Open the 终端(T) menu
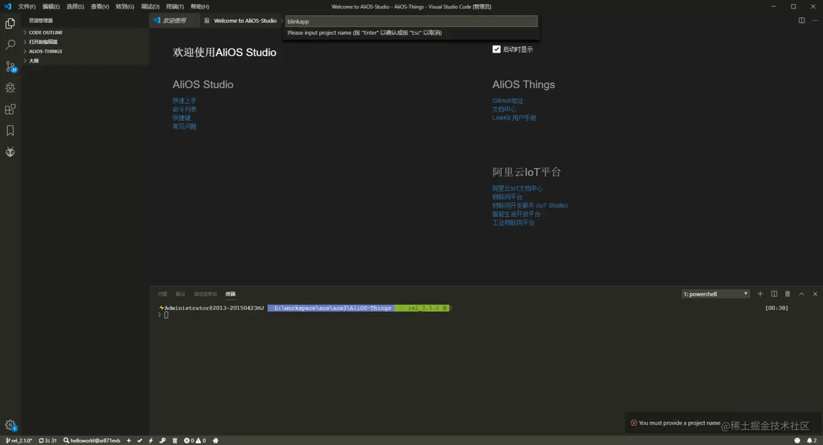Viewport: 823px width, 445px height. click(175, 7)
